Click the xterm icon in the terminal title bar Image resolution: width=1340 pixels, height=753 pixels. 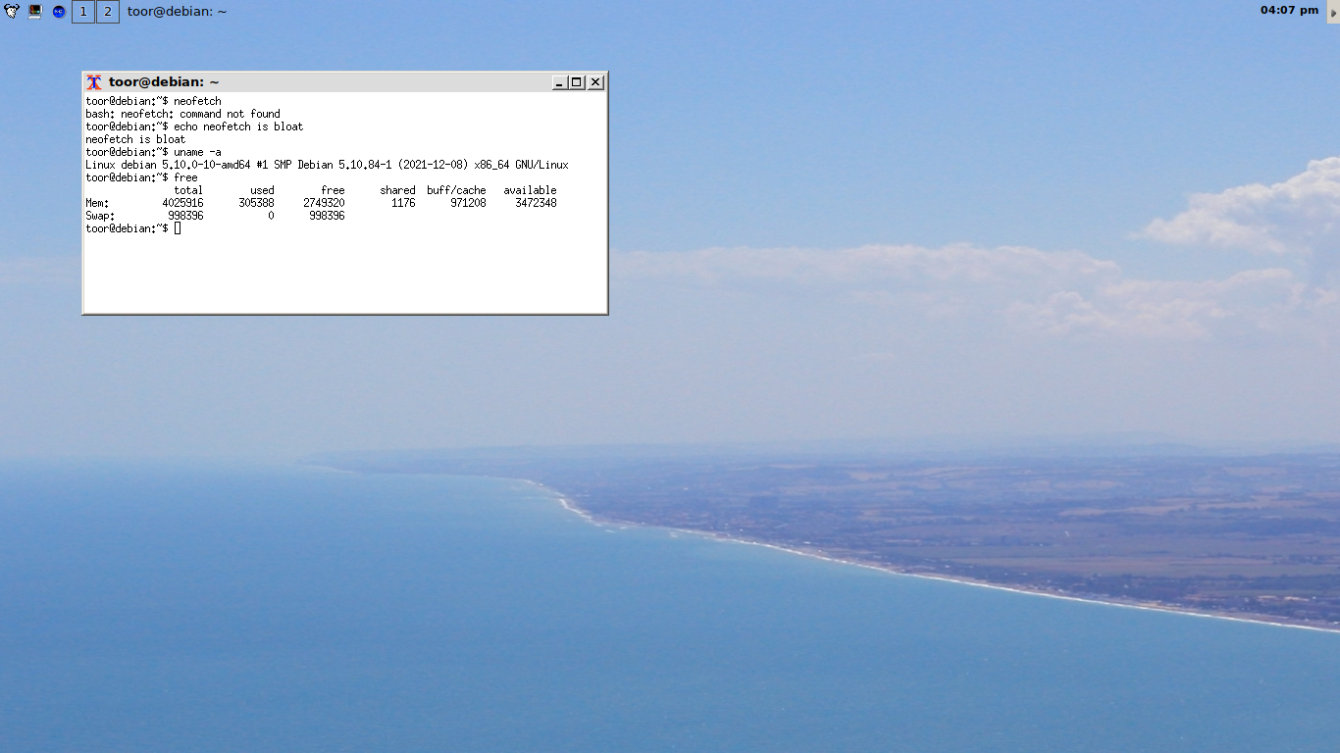(94, 82)
